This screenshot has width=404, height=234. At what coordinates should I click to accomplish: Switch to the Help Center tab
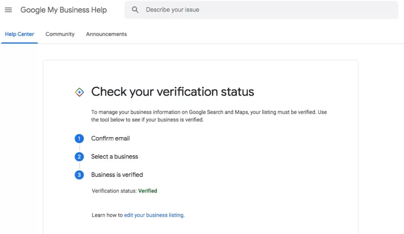click(20, 34)
